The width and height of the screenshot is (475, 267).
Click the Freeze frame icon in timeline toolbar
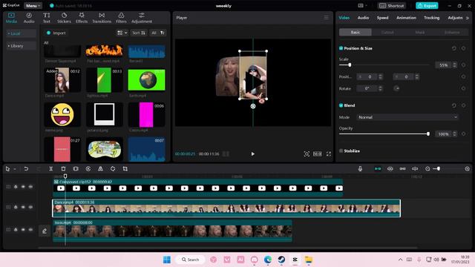click(76, 168)
